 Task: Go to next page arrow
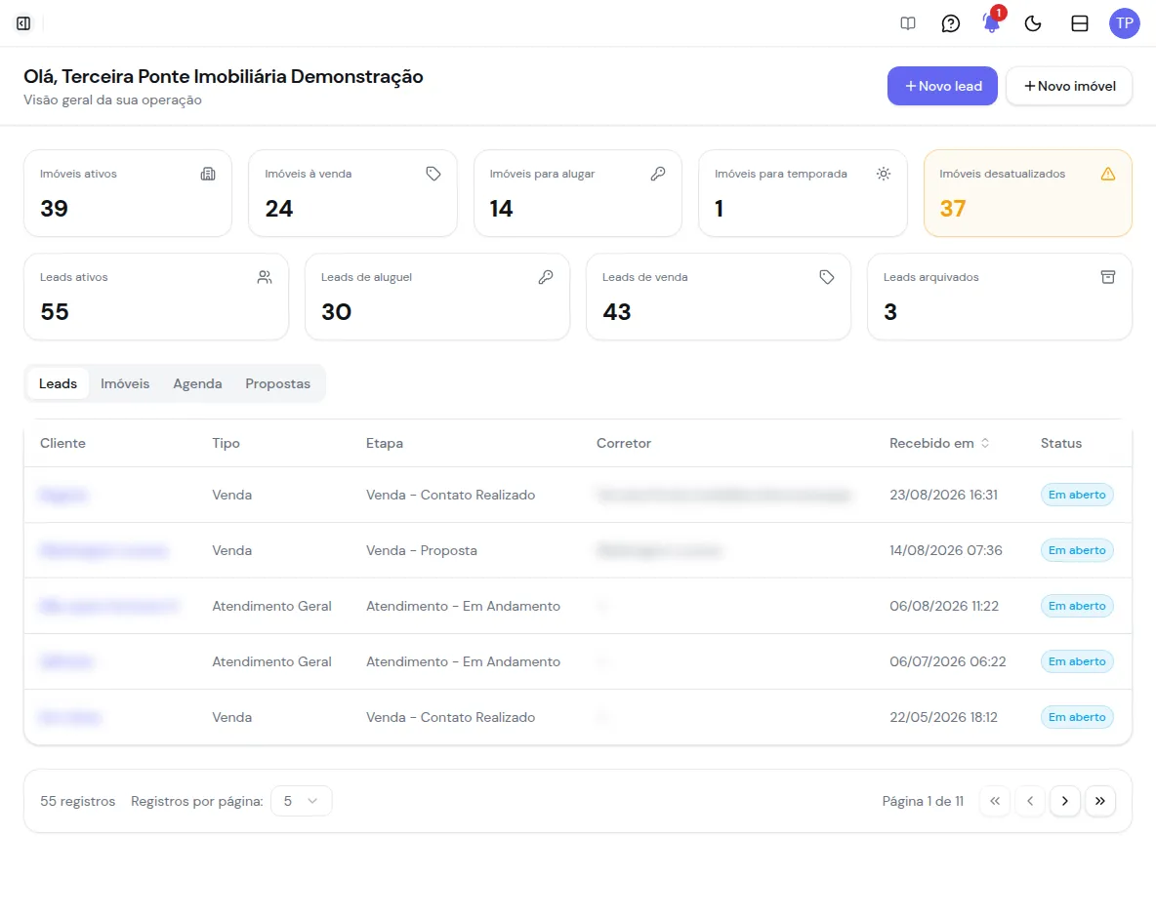click(1064, 801)
